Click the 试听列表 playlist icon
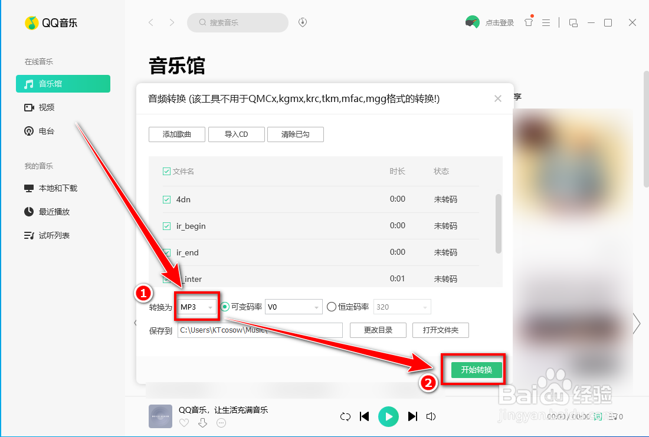This screenshot has width=649, height=437. pos(29,235)
